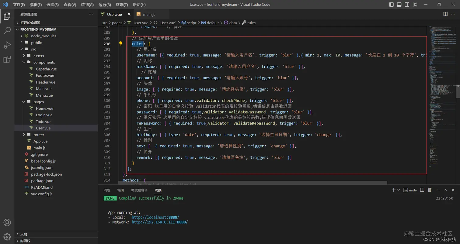This screenshot has width=460, height=244.
Task: Open the Manage gear settings icon
Action: click(7, 237)
